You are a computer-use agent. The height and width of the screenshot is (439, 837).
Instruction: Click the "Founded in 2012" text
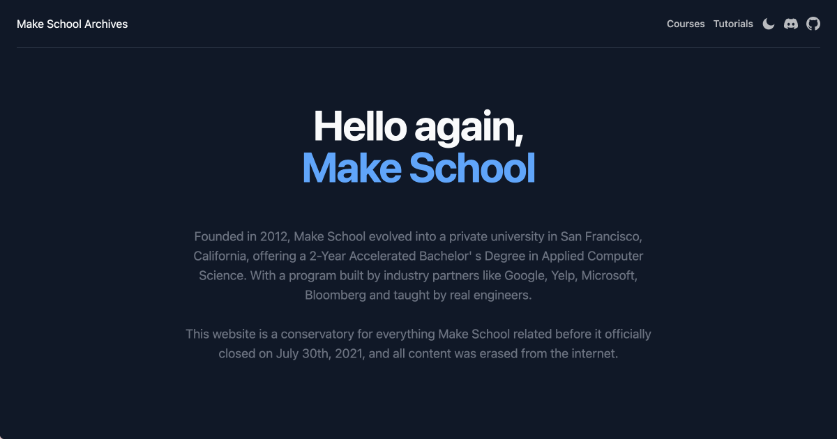point(237,236)
